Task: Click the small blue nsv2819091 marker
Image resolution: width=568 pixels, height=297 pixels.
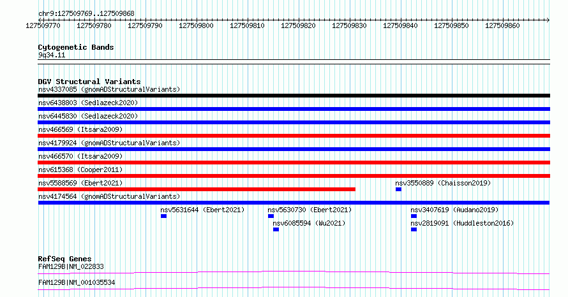Action: [414, 229]
